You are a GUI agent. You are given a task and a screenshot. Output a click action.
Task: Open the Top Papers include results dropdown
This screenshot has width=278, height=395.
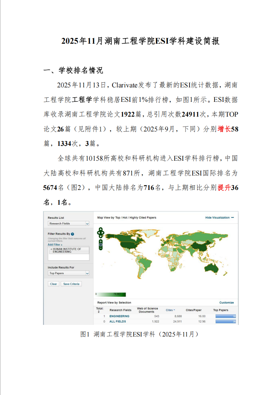pos(68,273)
